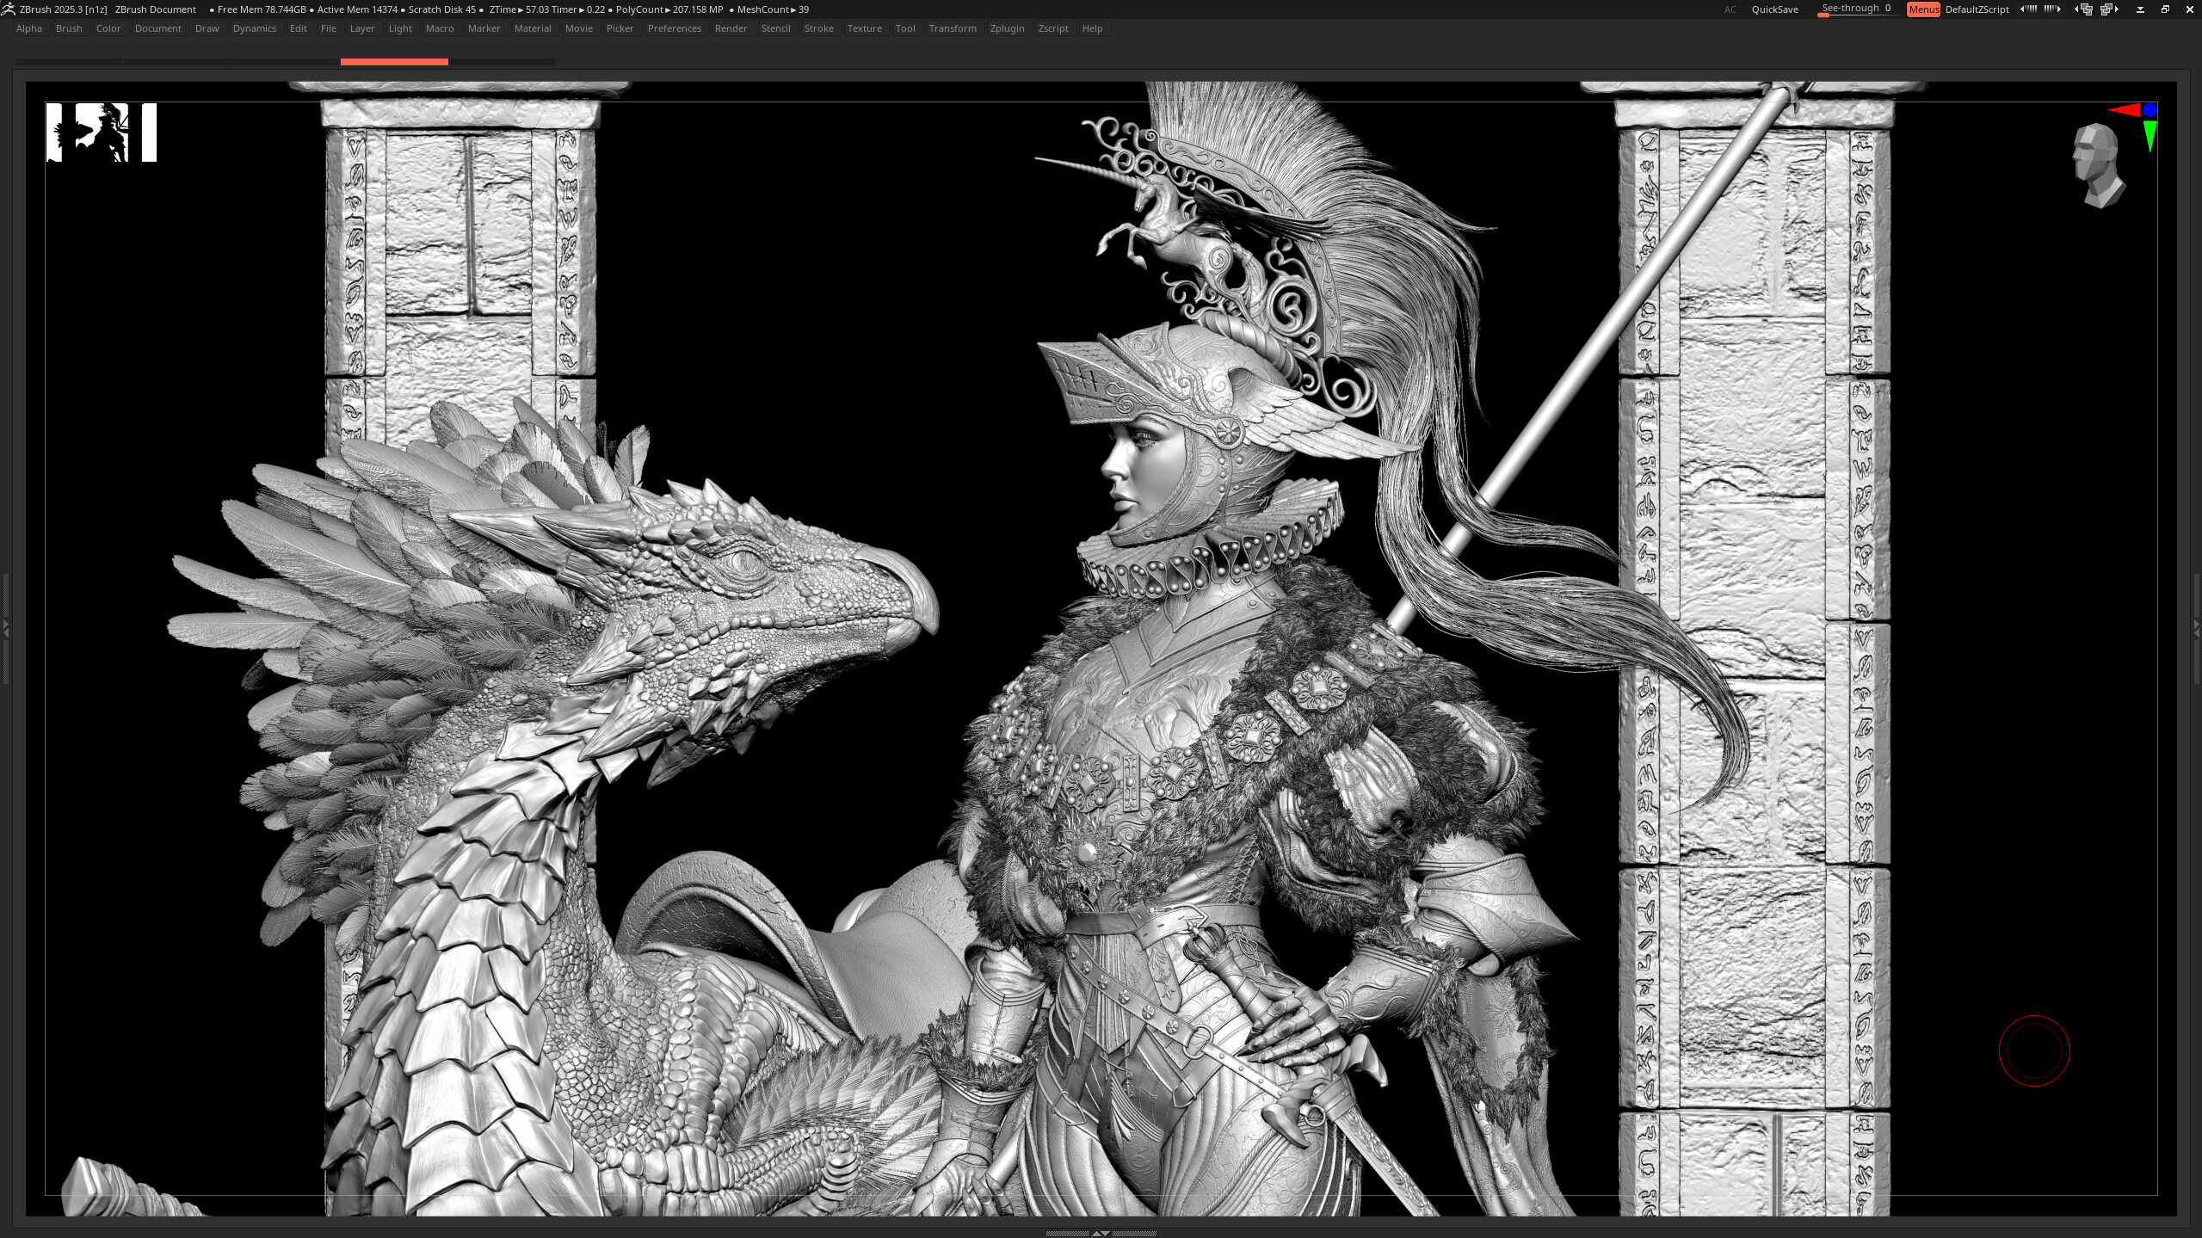
Task: Expand the left tray divider
Action: pyautogui.click(x=6, y=628)
